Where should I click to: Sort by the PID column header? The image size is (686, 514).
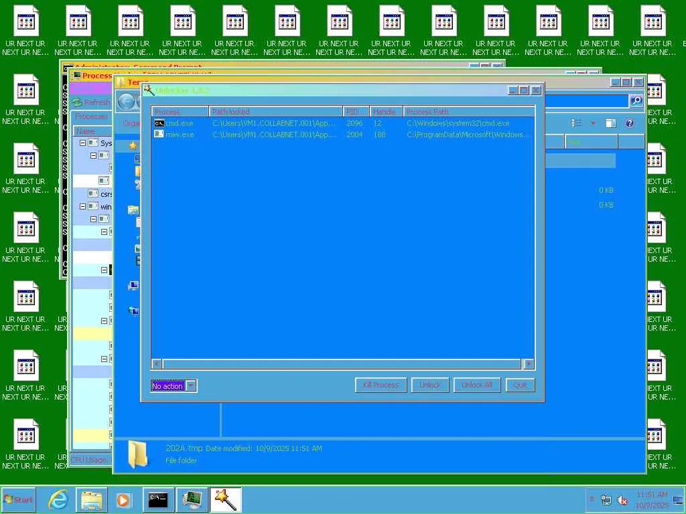pyautogui.click(x=356, y=112)
